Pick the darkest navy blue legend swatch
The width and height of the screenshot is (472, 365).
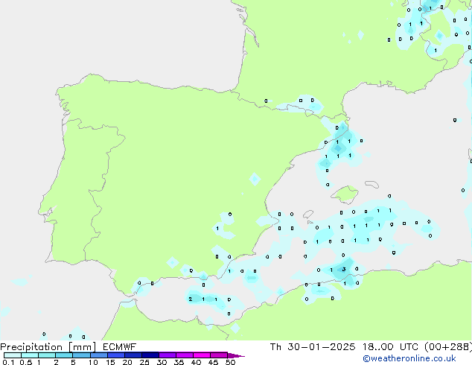(150, 355)
